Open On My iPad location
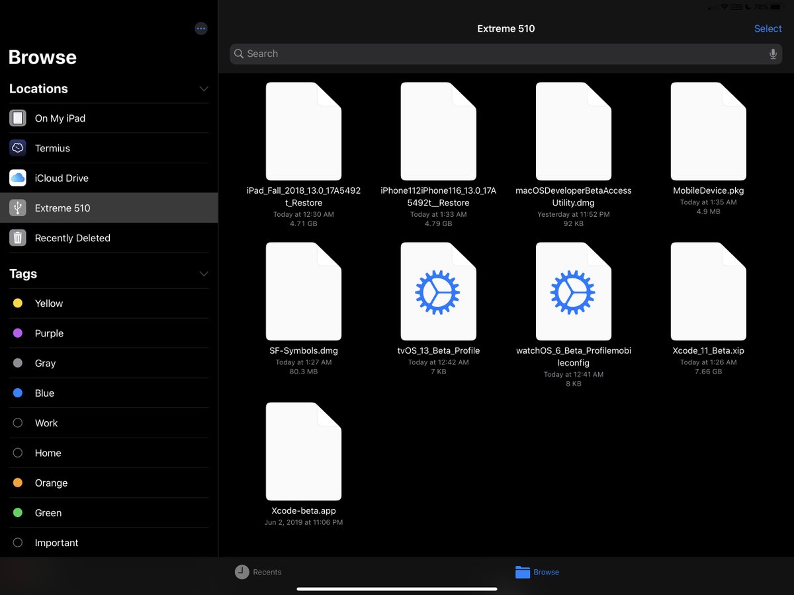 [109, 118]
